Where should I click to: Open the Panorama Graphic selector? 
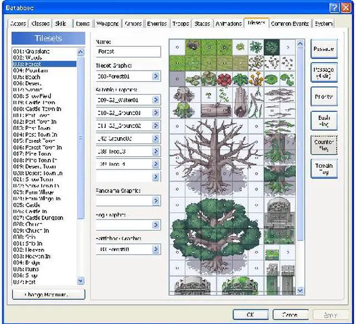click(x=156, y=201)
